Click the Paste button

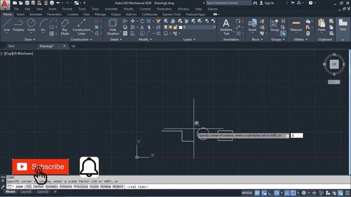pyautogui.click(x=321, y=25)
